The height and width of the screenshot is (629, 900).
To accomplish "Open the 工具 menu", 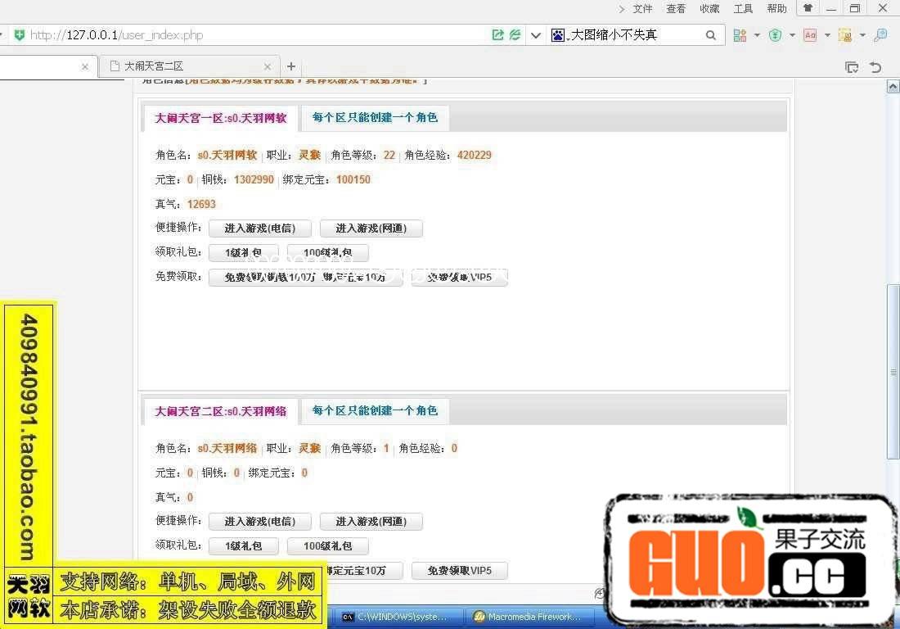I will pyautogui.click(x=743, y=9).
